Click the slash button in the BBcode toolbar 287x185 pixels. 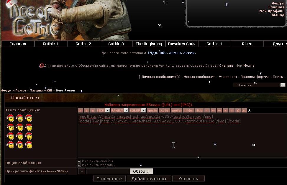point(232,110)
